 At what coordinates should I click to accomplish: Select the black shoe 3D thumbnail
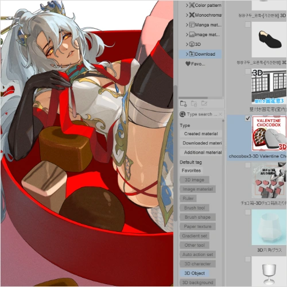[x=269, y=40]
